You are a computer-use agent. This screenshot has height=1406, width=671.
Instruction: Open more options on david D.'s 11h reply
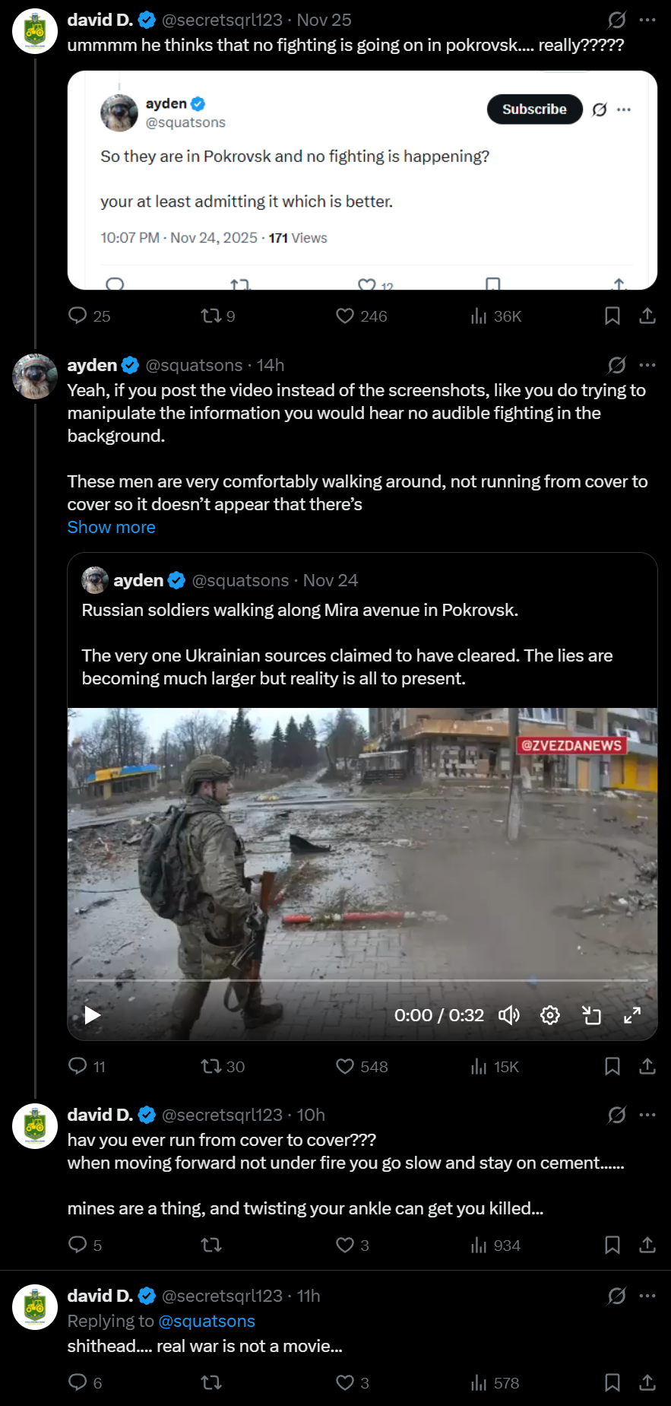tap(647, 1296)
